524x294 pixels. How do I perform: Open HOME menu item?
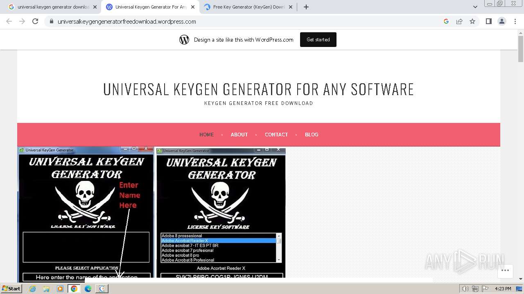pos(206,134)
